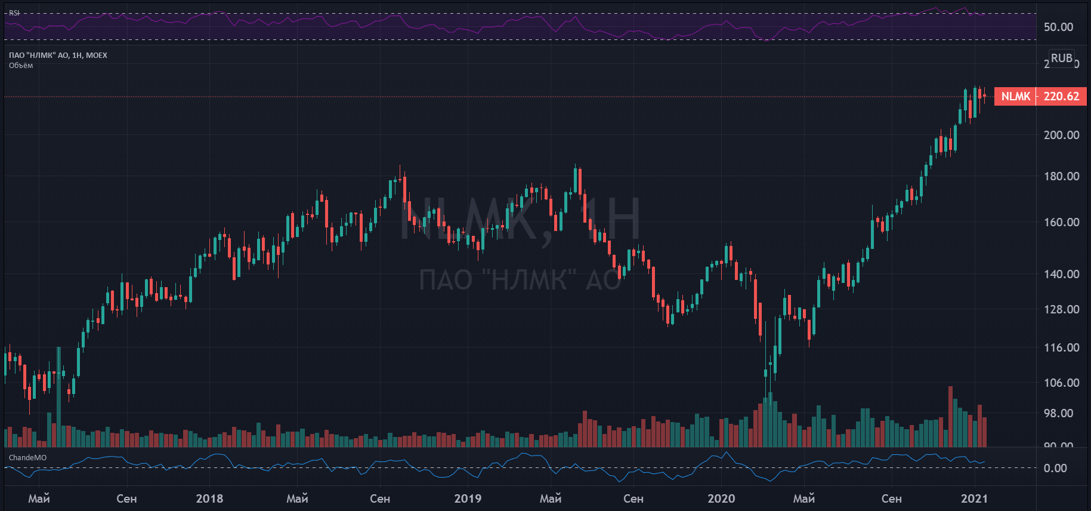The height and width of the screenshot is (511, 1091).
Task: Click the 140.00 price scale label
Action: point(1061,274)
